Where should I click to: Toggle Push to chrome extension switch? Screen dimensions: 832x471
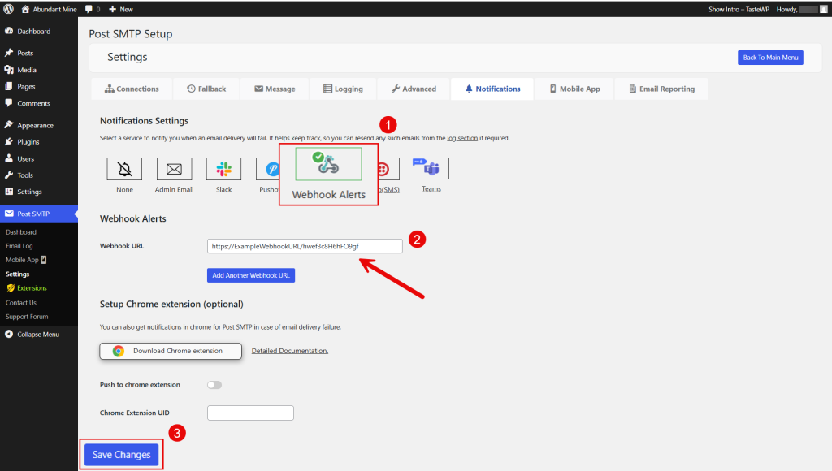(x=214, y=385)
